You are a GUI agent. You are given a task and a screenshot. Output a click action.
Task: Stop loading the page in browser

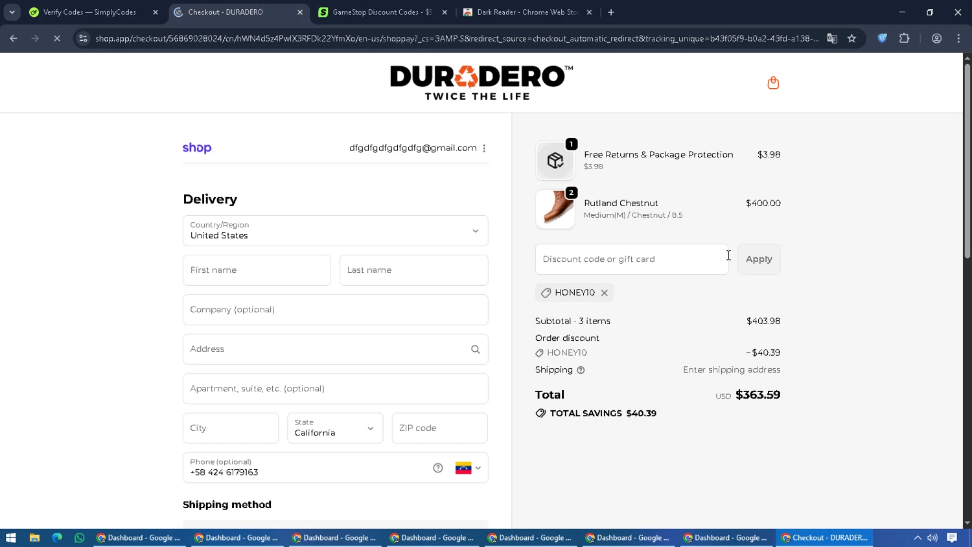(x=57, y=38)
